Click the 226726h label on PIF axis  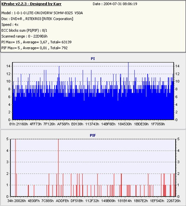coord(174,201)
